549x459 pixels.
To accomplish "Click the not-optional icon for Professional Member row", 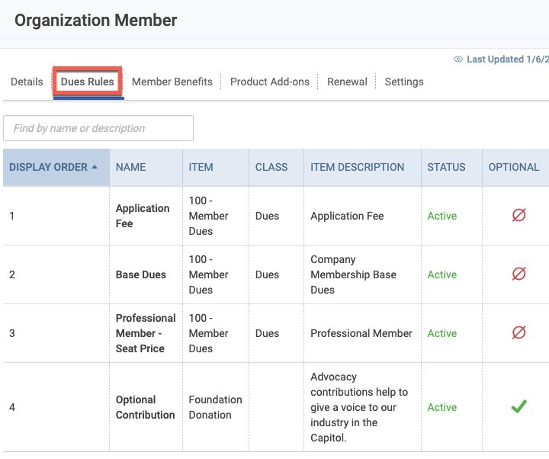I will (518, 332).
